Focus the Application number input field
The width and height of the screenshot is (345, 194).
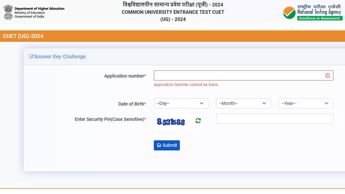[x=239, y=75]
